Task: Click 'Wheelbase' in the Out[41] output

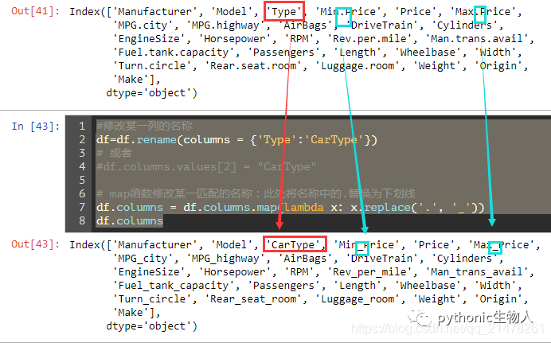Action: coord(428,53)
